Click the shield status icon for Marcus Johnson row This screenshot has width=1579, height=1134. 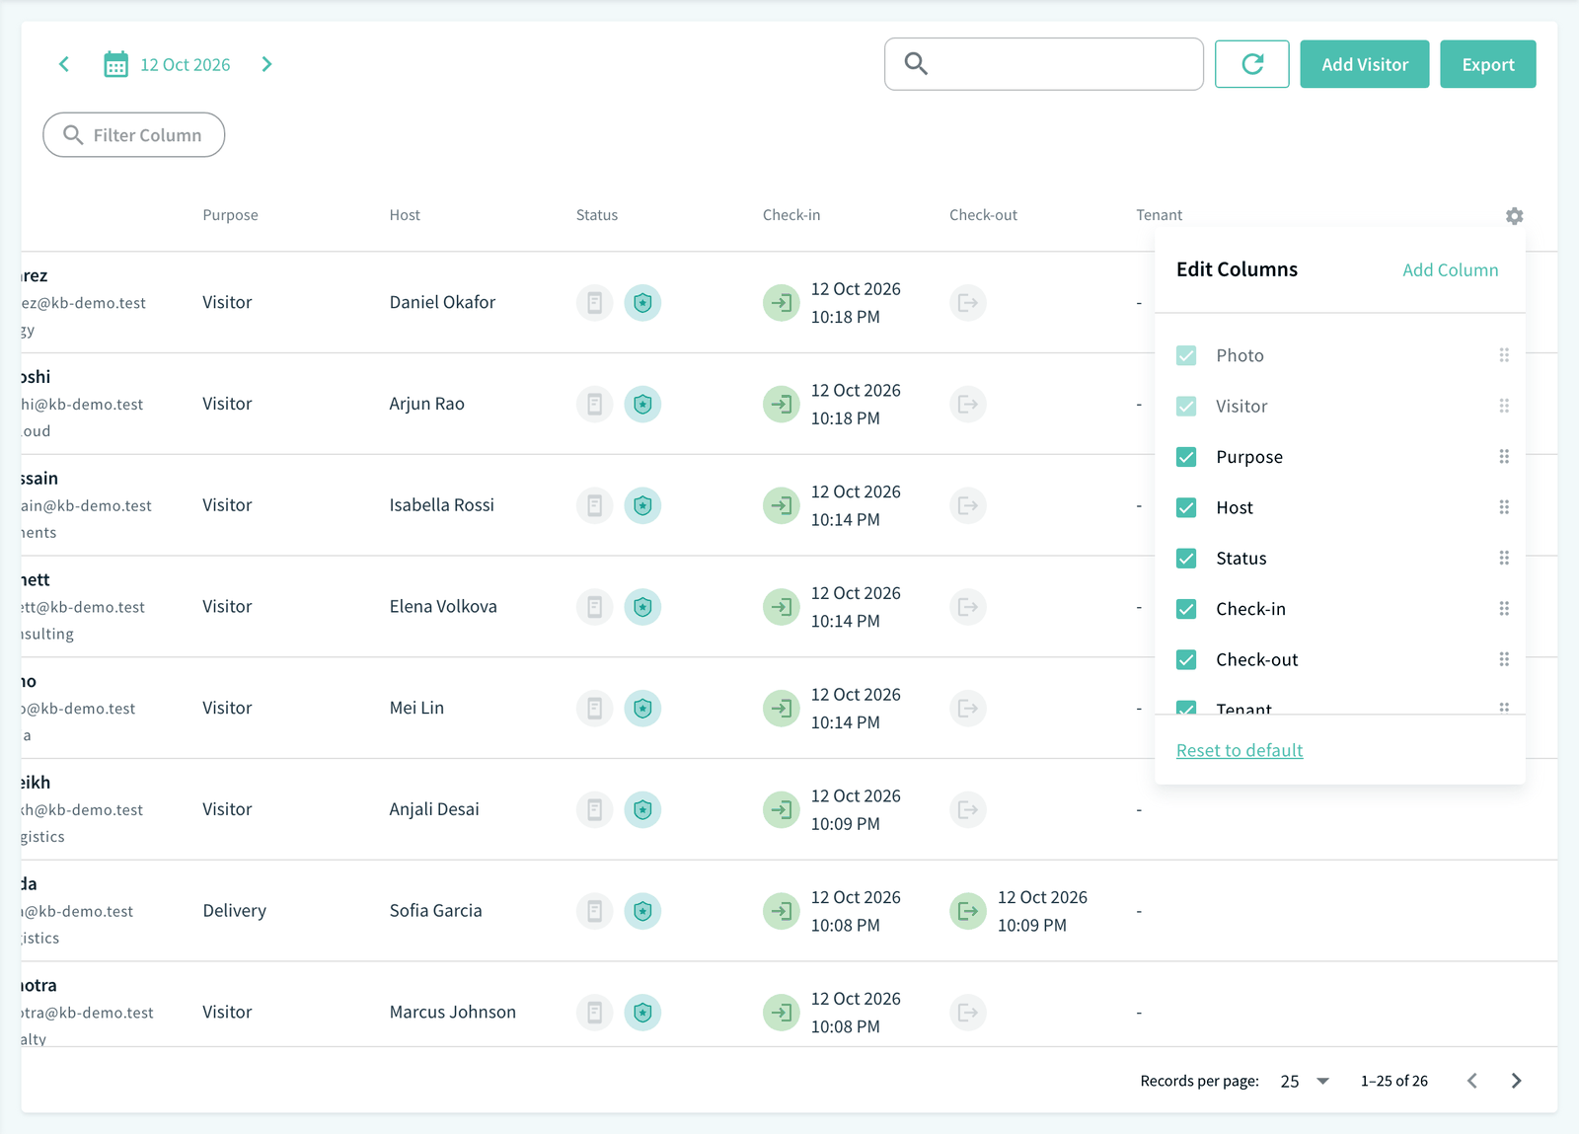point(642,1013)
